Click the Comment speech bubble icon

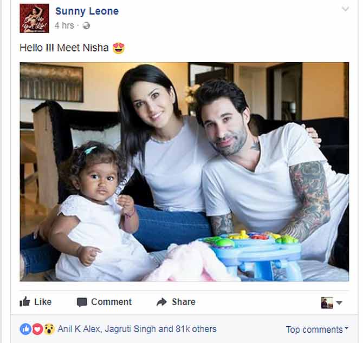point(82,302)
